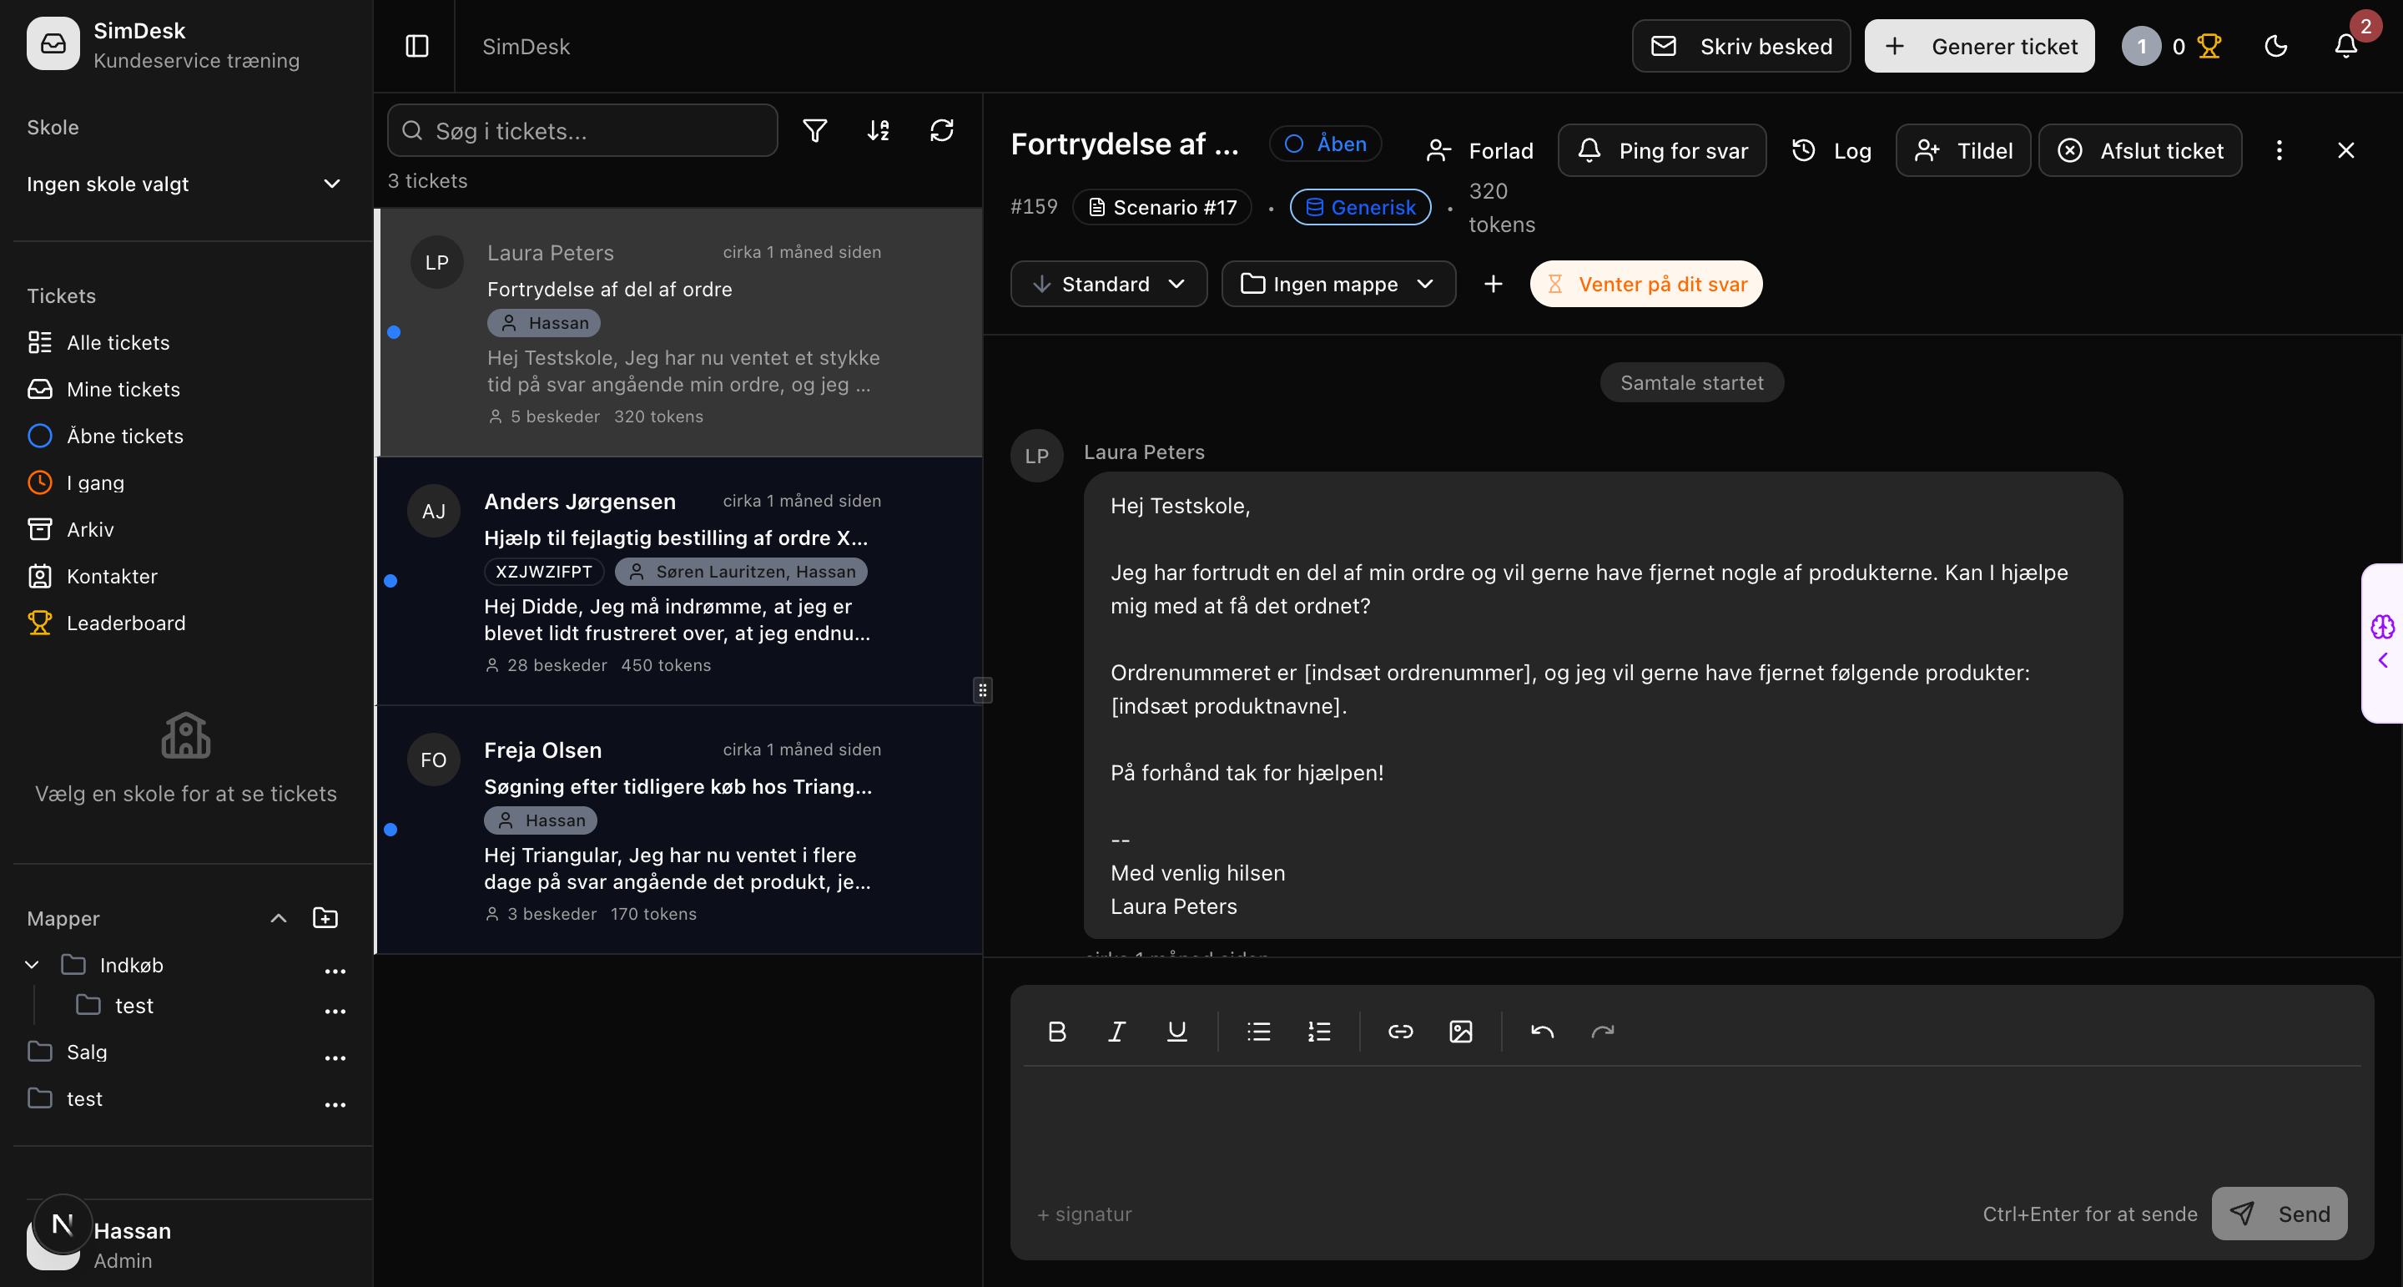Open Laura Peters ticket in list

coord(679,332)
